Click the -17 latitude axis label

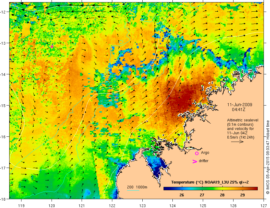[x=3, y=168]
